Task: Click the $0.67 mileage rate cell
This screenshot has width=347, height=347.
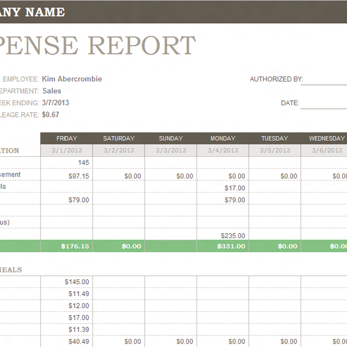Action: coord(51,115)
